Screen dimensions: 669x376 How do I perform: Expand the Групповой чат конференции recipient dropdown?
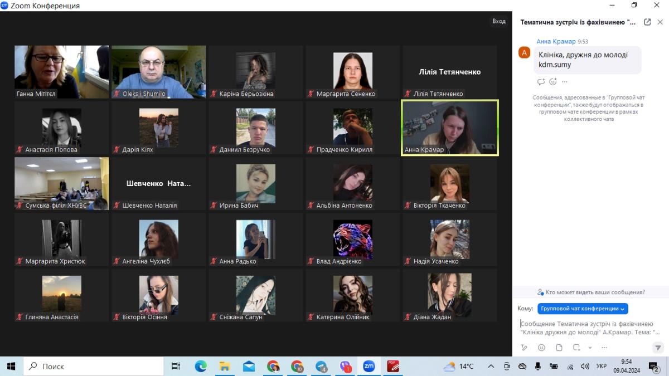[x=583, y=309]
